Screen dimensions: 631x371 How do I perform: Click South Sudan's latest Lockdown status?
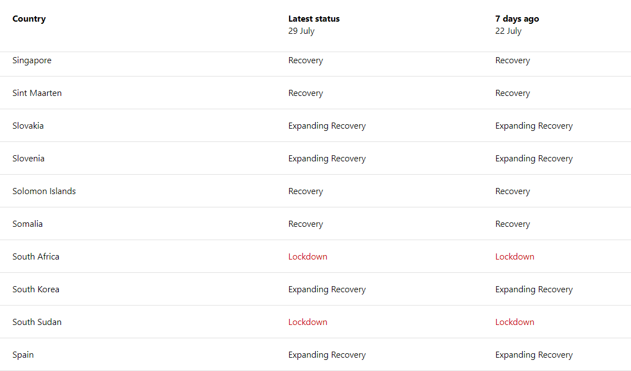coord(308,322)
